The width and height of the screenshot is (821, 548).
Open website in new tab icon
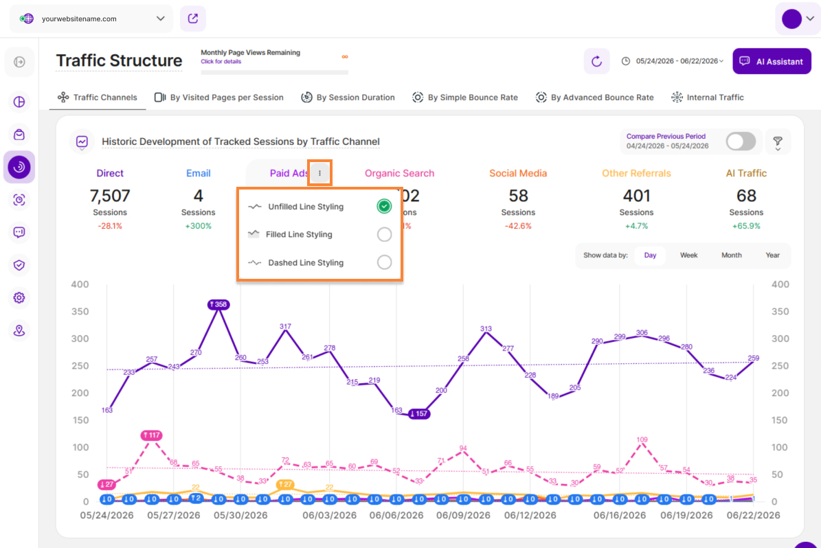click(192, 19)
